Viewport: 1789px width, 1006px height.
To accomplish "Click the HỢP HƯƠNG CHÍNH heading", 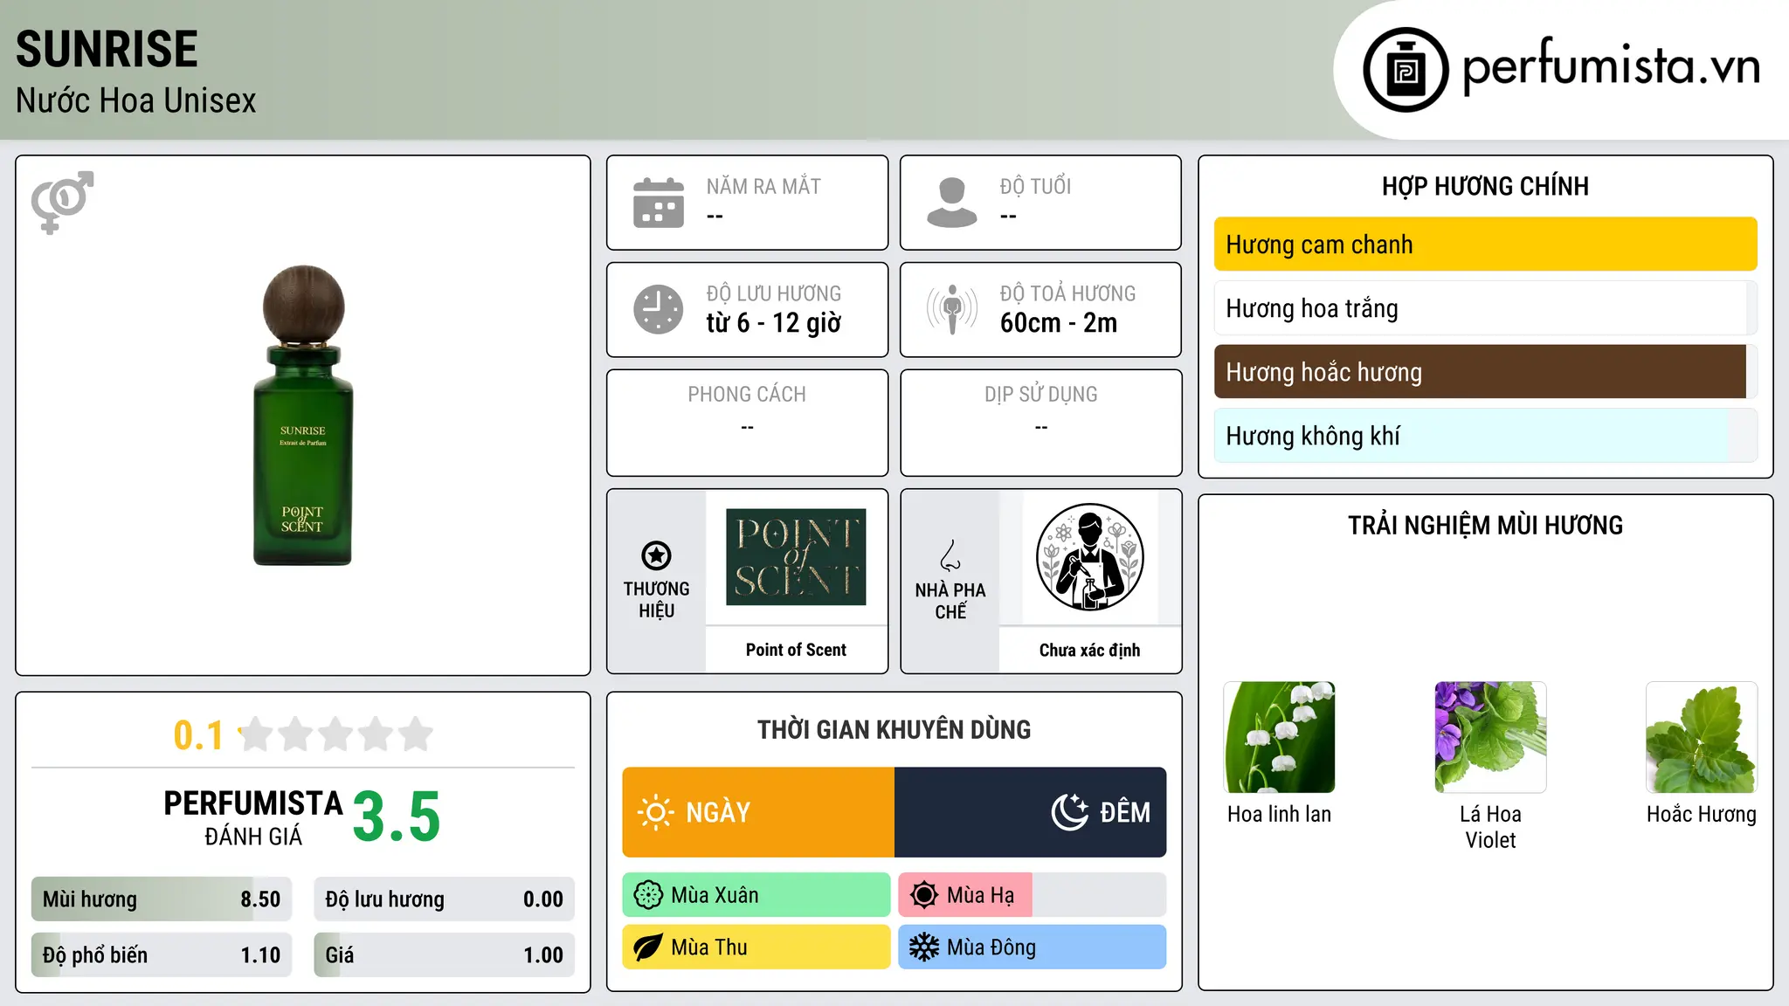I will (x=1485, y=186).
